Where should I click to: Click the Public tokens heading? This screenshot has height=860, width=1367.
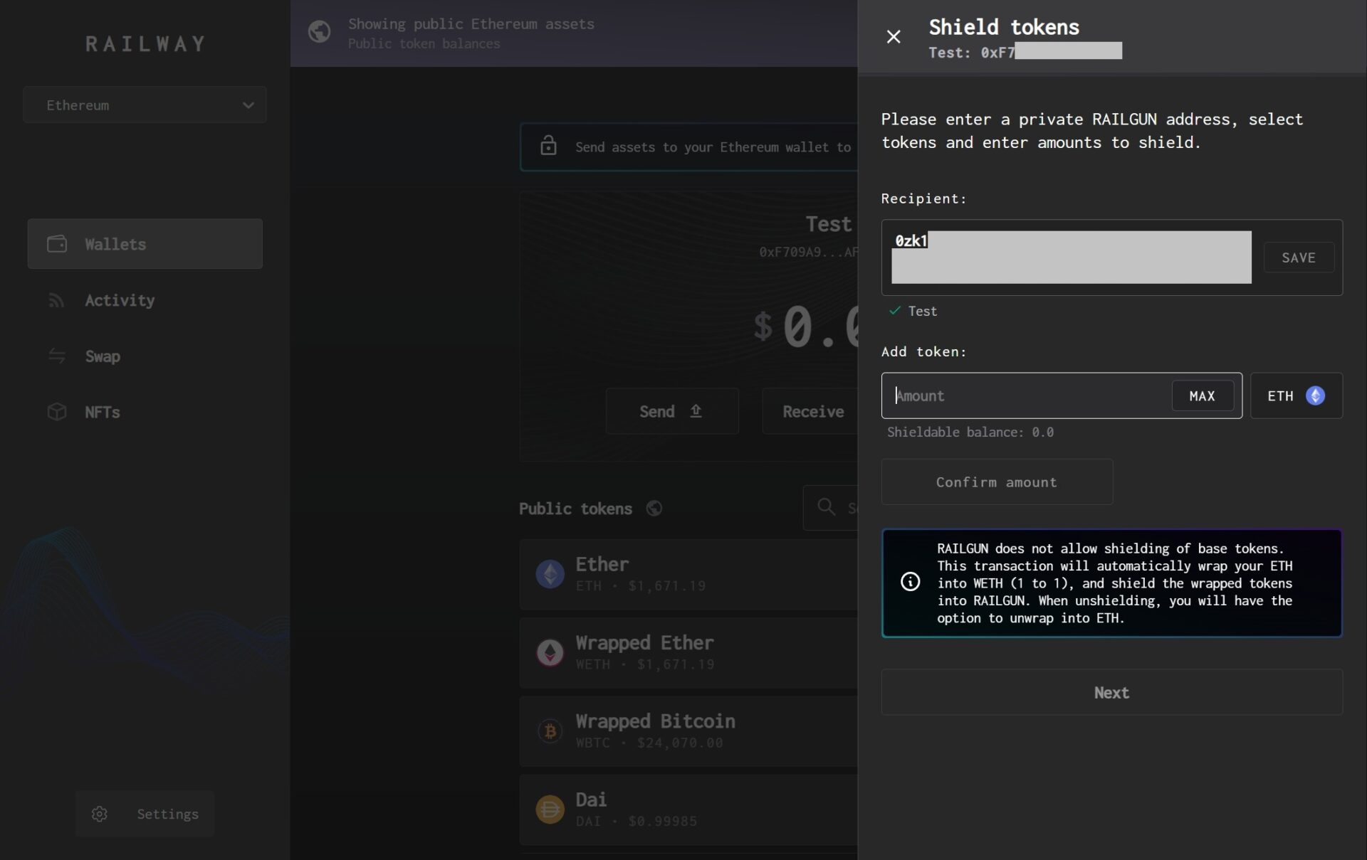tap(575, 509)
